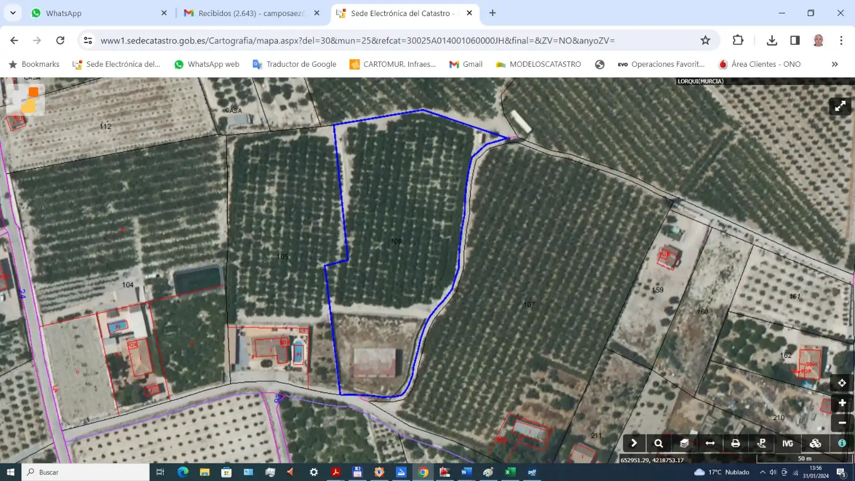Switch to the WhatsApp browser tab
This screenshot has width=855, height=481.
pyautogui.click(x=96, y=13)
